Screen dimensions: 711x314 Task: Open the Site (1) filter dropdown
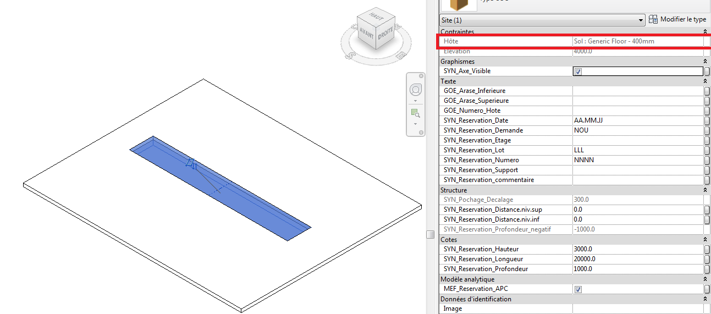pos(641,20)
